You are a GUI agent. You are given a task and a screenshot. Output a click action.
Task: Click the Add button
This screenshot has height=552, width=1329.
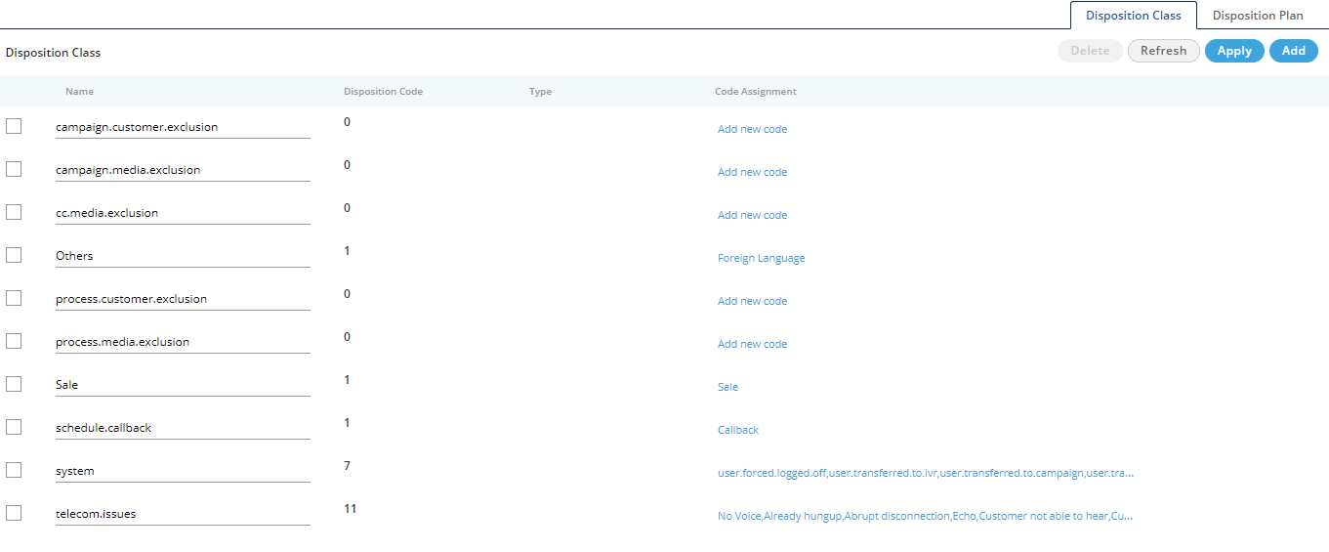[1293, 51]
